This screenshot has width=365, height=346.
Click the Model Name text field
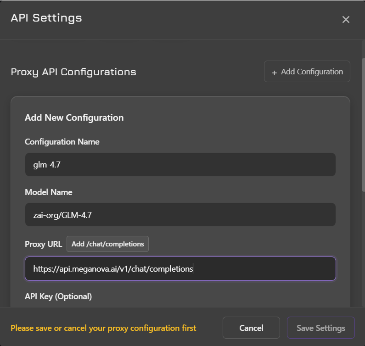(x=180, y=215)
